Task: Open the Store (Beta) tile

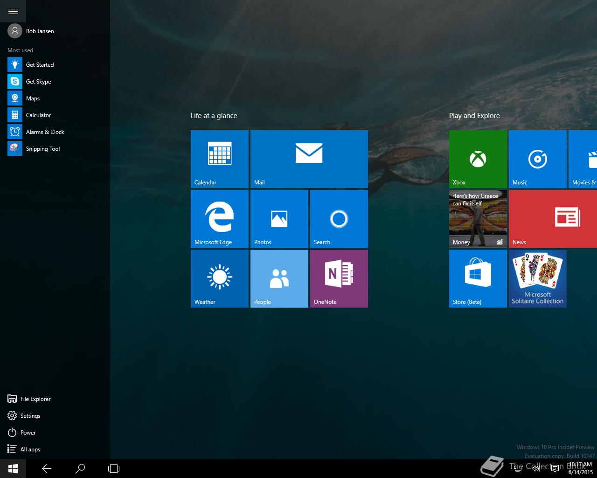Action: (478, 279)
